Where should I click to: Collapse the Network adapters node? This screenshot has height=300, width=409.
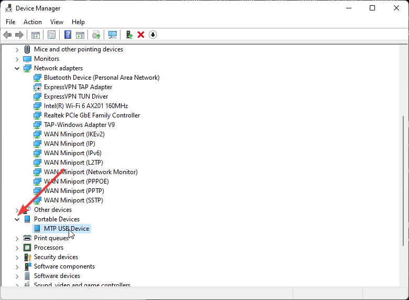click(x=17, y=69)
